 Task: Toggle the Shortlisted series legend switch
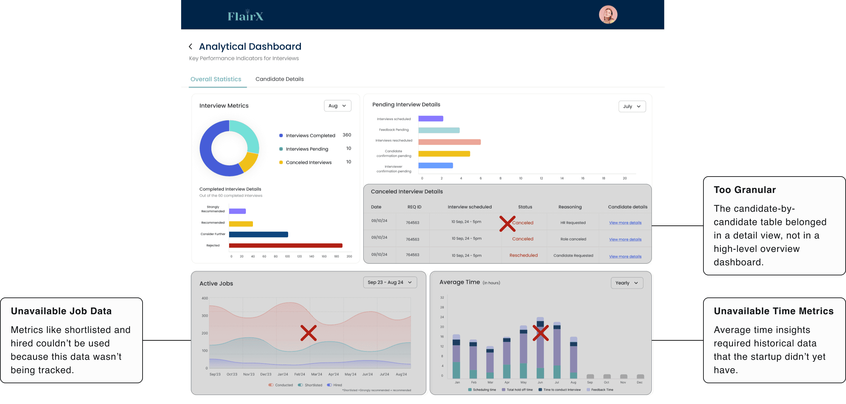300,385
